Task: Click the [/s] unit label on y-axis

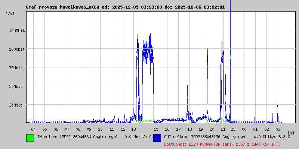Action: [10, 13]
